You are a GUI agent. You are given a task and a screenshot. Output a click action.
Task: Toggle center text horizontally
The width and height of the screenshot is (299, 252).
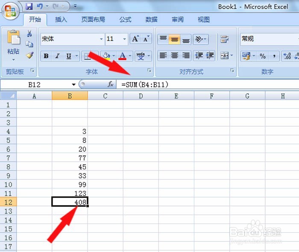(x=174, y=55)
